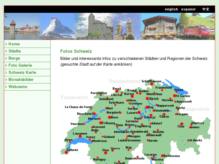This screenshot has width=219, height=164.
Task: Select the Solothurn label on the map
Action: [x=116, y=103]
